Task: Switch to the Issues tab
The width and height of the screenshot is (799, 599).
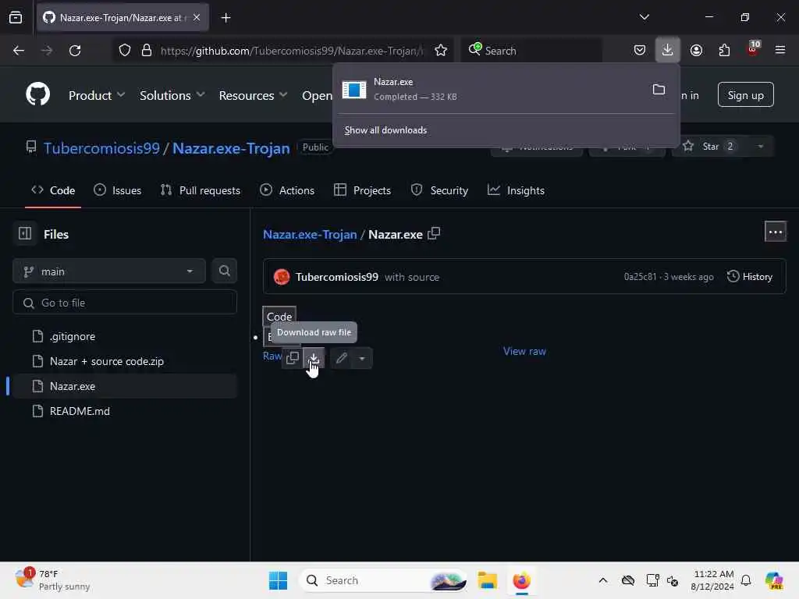Action: coord(117,190)
